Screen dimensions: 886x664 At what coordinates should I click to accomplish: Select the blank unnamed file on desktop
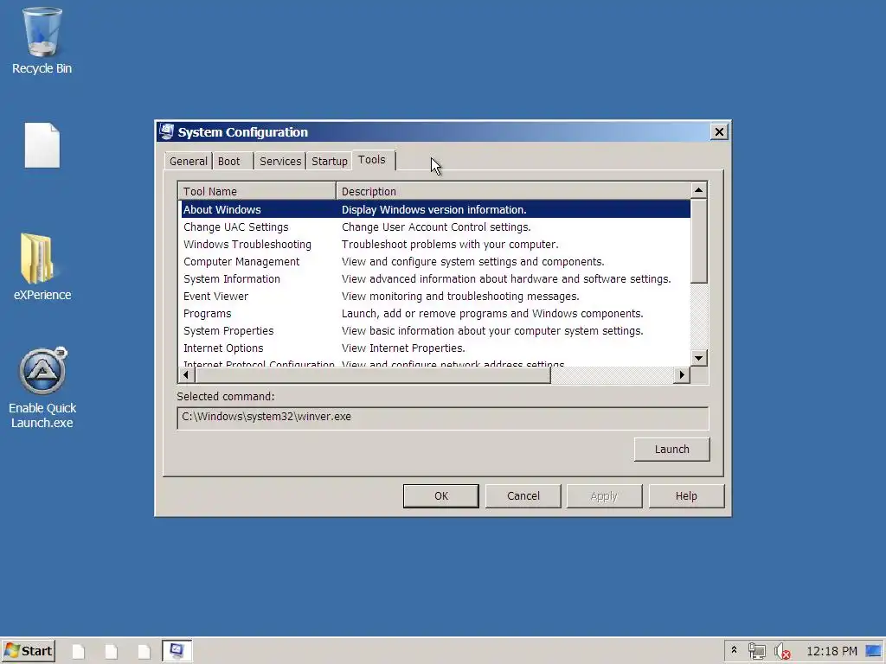(x=42, y=145)
